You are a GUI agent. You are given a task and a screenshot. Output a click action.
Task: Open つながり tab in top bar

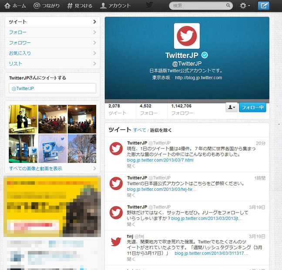[47, 6]
